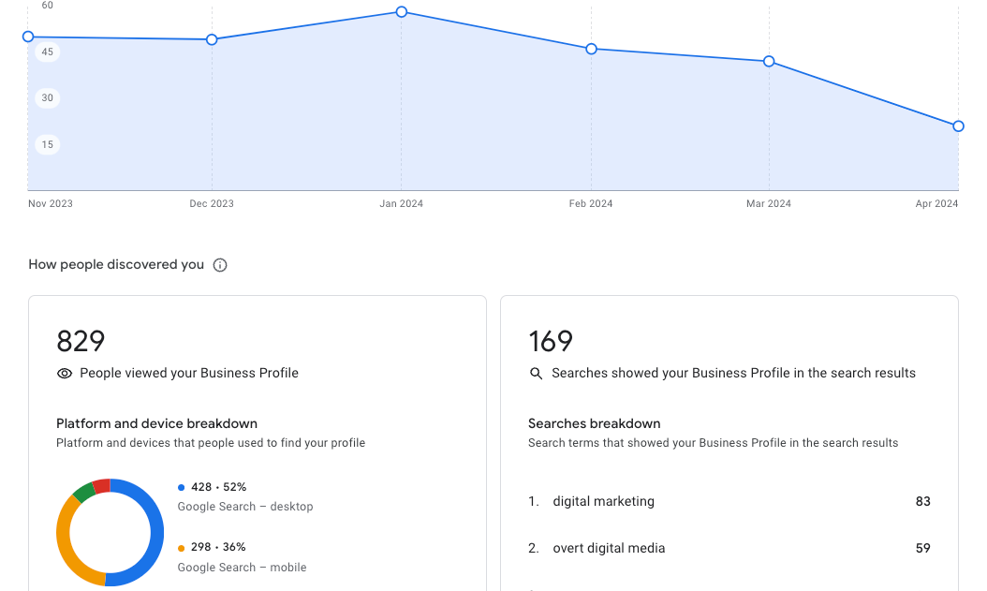
Task: Click the Searches breakdown heading
Action: tap(594, 423)
